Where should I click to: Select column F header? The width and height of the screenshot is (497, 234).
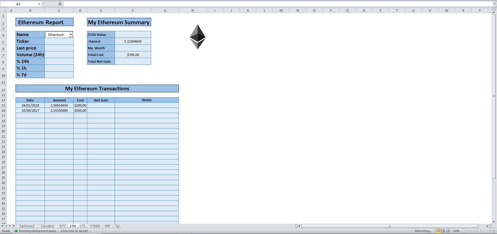(133, 11)
